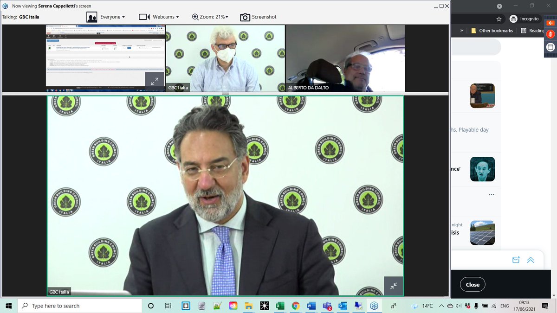557x313 pixels.
Task: Open Task View on taskbar
Action: (168, 306)
